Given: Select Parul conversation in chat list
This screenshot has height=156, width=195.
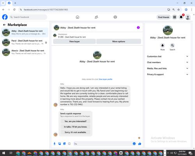Looking at the screenshot, I should click(x=25, y=42).
